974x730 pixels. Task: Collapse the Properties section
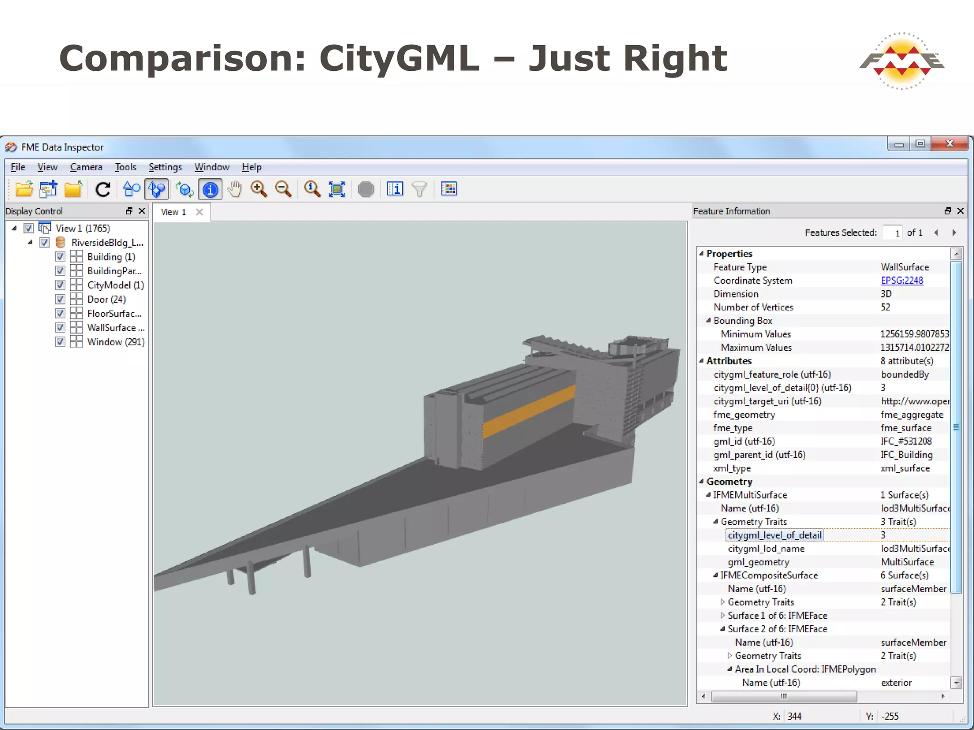(x=701, y=254)
